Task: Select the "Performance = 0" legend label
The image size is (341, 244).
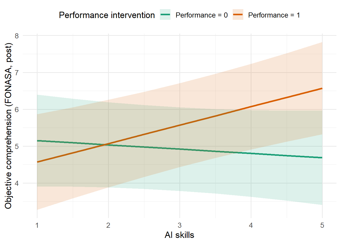Action: pyautogui.click(x=201, y=15)
